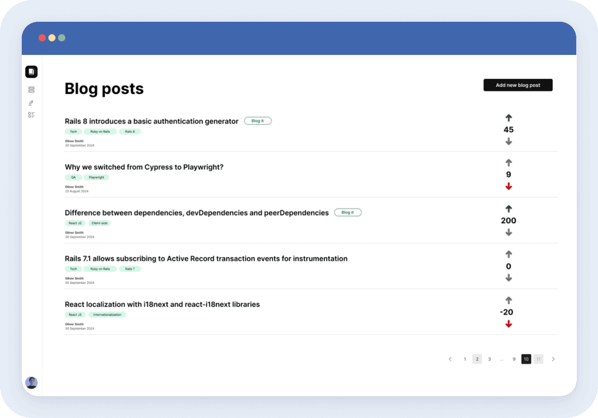Screen dimensions: 598x418
Task: Go to next page using right chevron
Action: (553, 359)
